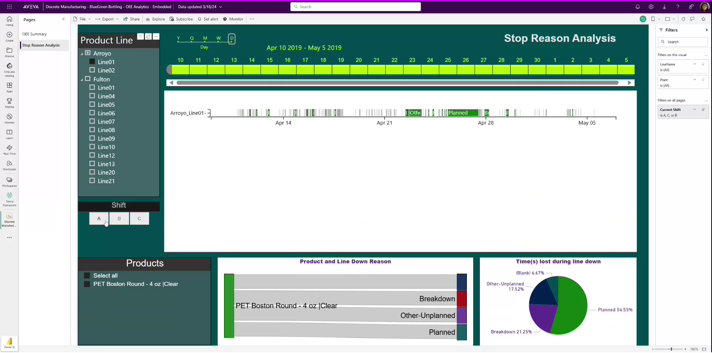Switch to the OEE Summary page

click(34, 34)
